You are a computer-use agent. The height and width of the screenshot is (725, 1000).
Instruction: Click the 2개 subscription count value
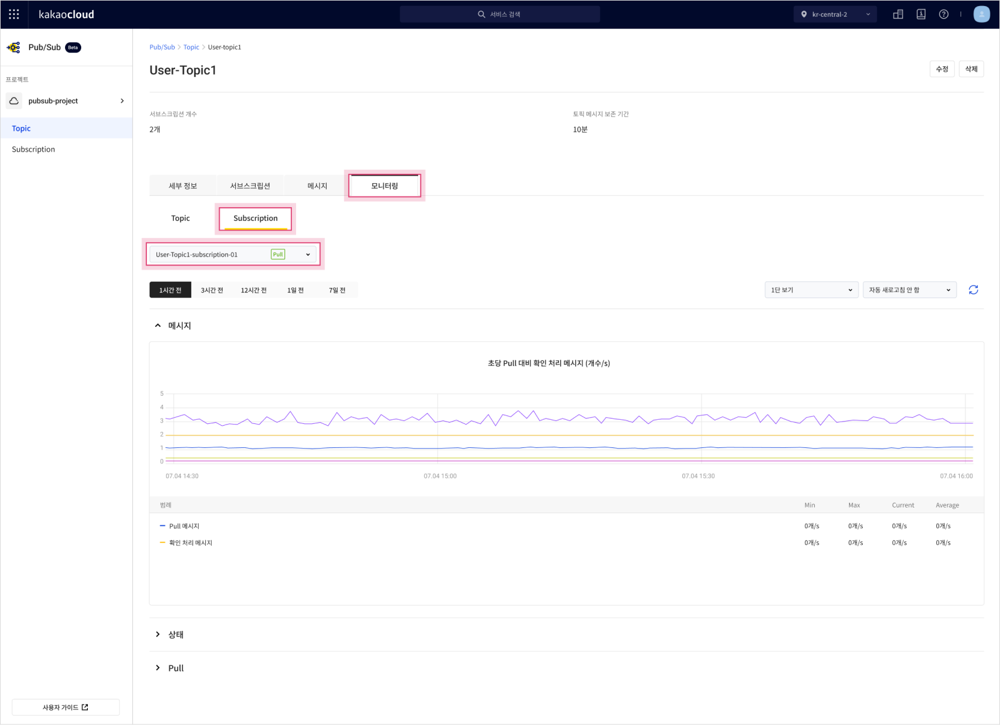[155, 129]
